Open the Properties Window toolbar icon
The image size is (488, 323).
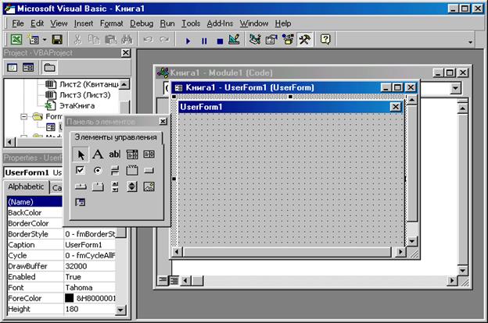271,40
